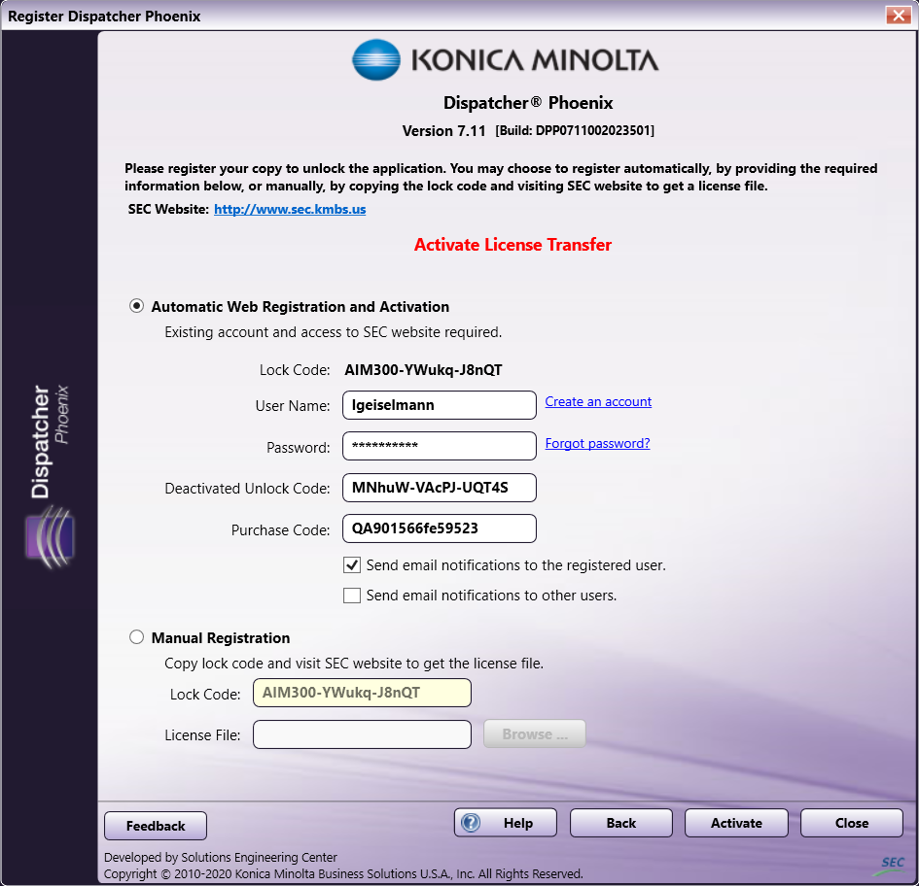Select Automatic Web Registration and Activation option

pyautogui.click(x=136, y=306)
